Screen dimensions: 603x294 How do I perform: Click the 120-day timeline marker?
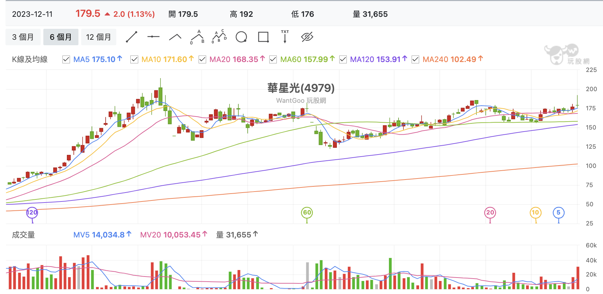coord(32,212)
